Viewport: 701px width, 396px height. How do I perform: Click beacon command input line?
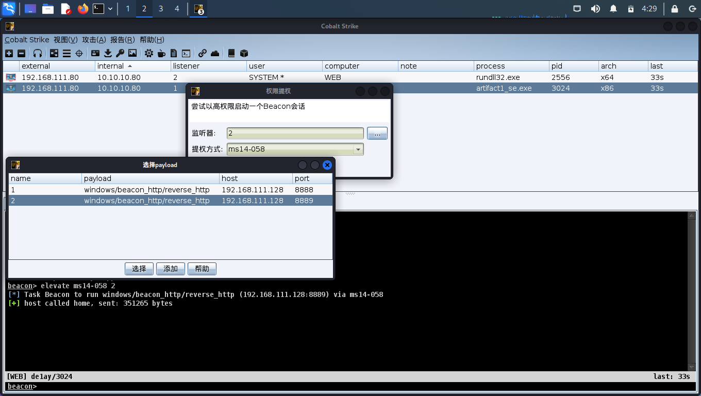click(x=350, y=386)
